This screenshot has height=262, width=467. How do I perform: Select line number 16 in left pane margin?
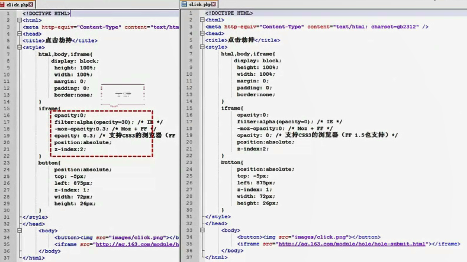point(7,115)
